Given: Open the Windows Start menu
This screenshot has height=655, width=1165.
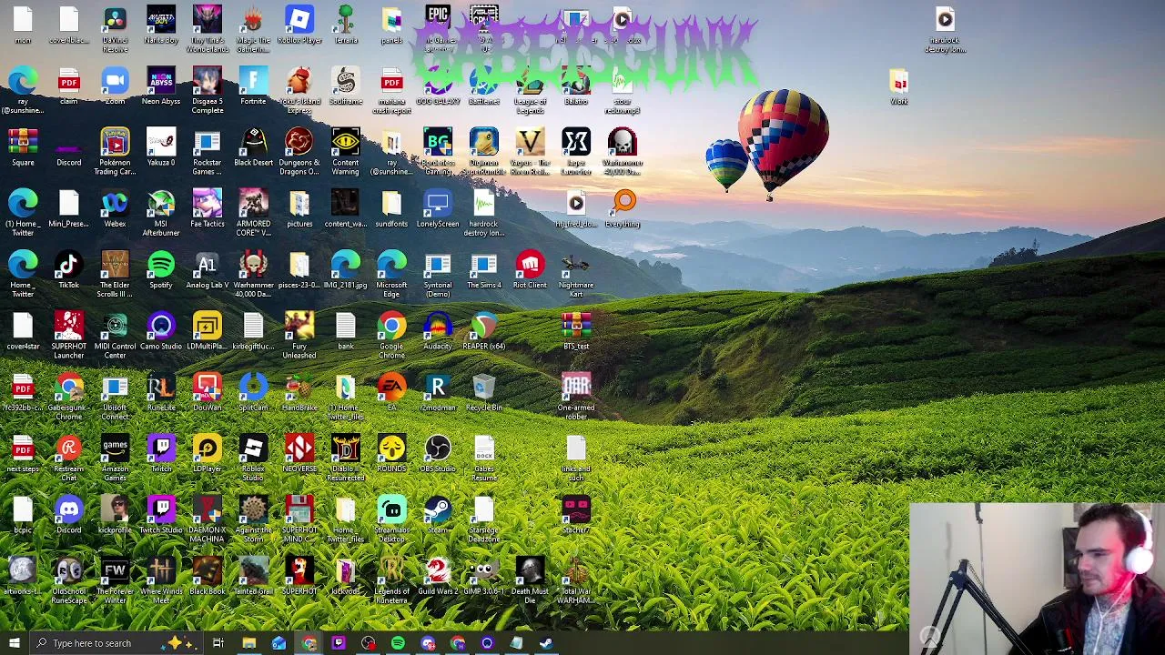Looking at the screenshot, I should (x=15, y=643).
